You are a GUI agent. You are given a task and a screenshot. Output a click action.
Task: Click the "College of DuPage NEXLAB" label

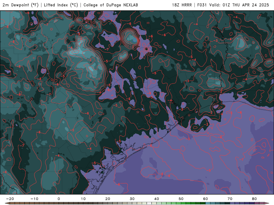pos(111,5)
